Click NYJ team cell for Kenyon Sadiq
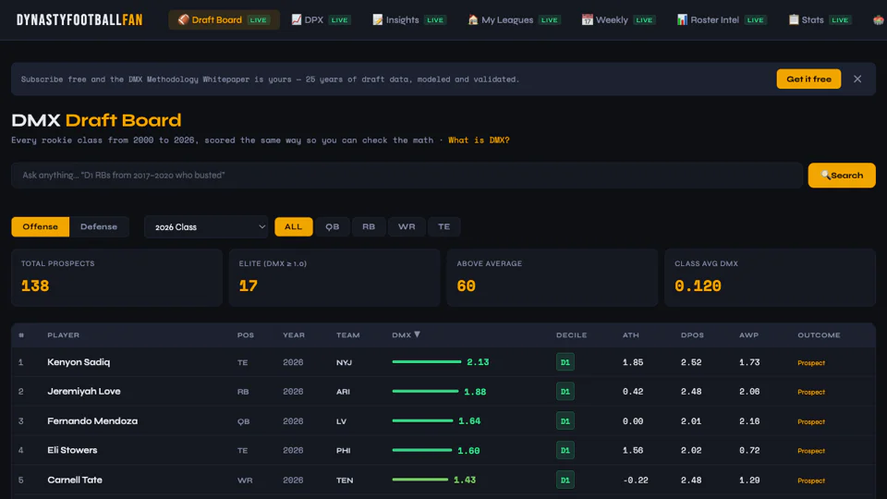The height and width of the screenshot is (499, 887). [x=344, y=362]
